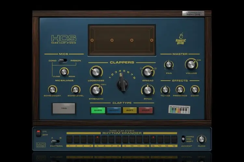Screen dimensions: 244x162
Task: Toggle the Accent Hard/Mid/Soft switch
Action: pyautogui.click(x=183, y=139)
